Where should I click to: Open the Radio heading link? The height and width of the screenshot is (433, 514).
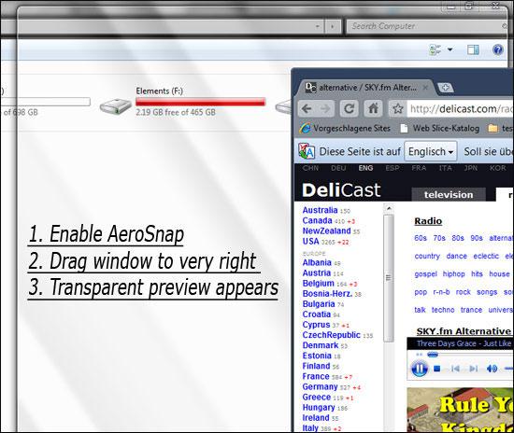tap(428, 221)
